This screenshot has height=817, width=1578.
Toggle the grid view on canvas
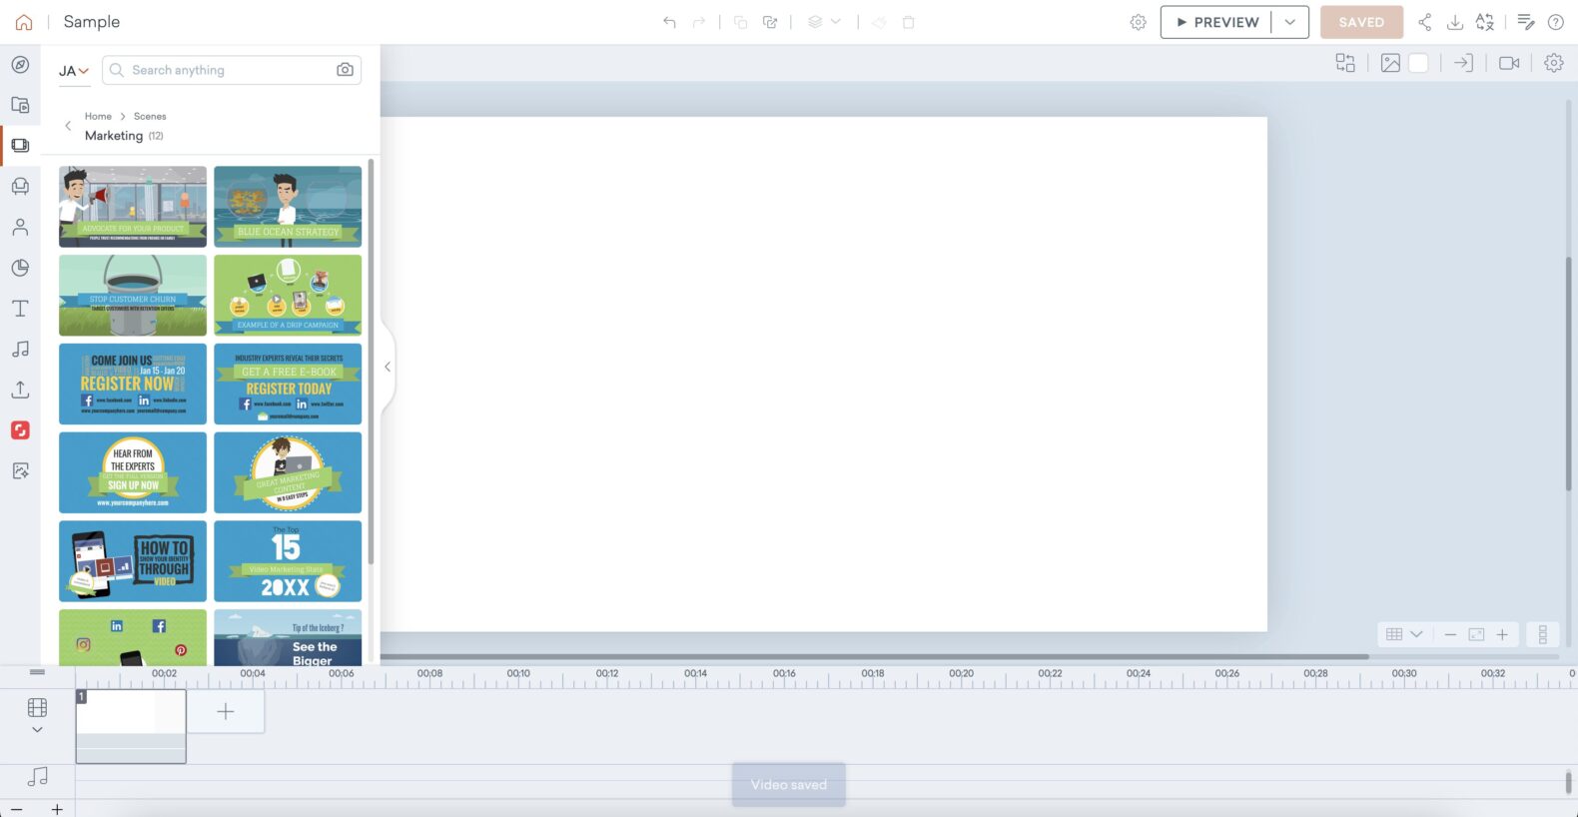(x=1394, y=634)
